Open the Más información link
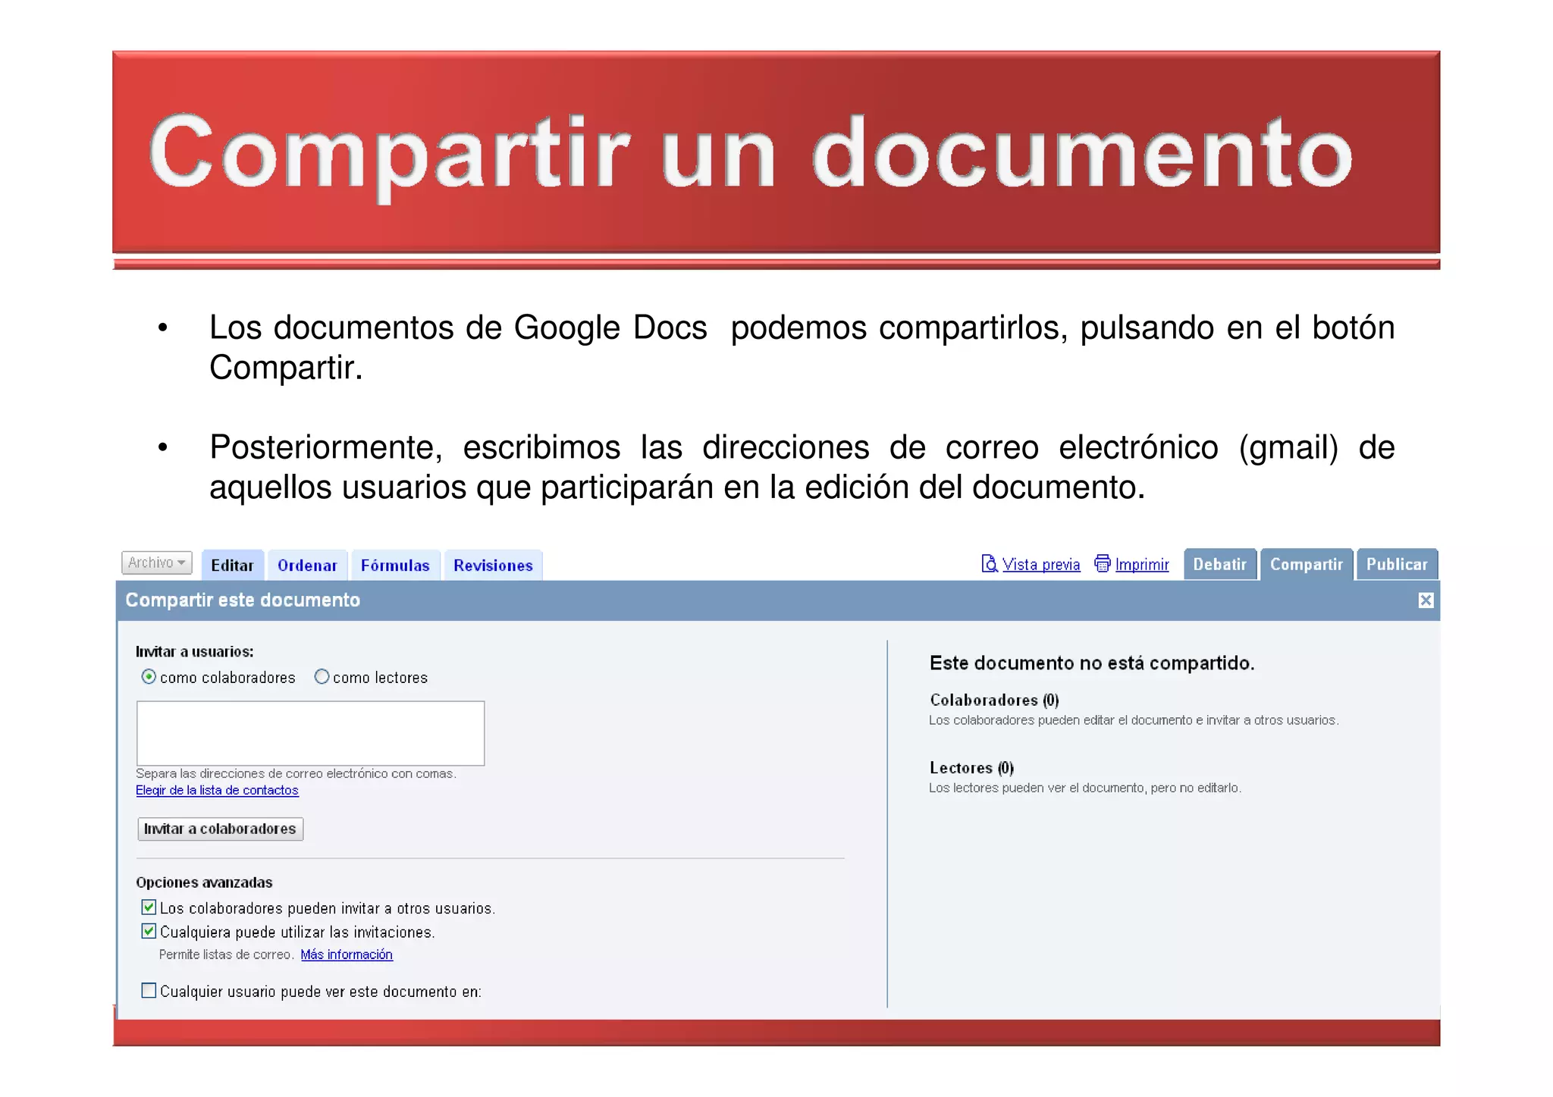1553x1097 pixels. pyautogui.click(x=347, y=954)
